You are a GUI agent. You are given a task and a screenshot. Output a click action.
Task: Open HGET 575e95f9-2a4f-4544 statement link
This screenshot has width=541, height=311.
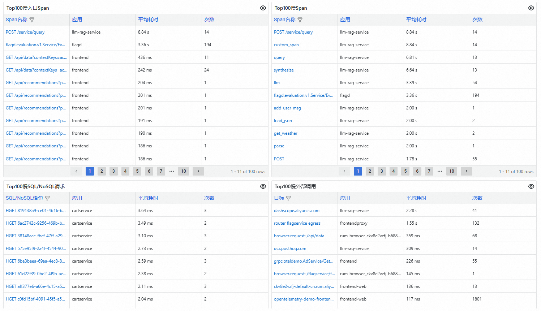point(36,249)
